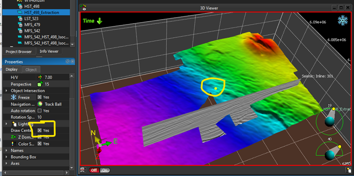The height and width of the screenshot is (176, 354).
Task: Click the lighting icon at viewer corner
Action: (x=348, y=170)
